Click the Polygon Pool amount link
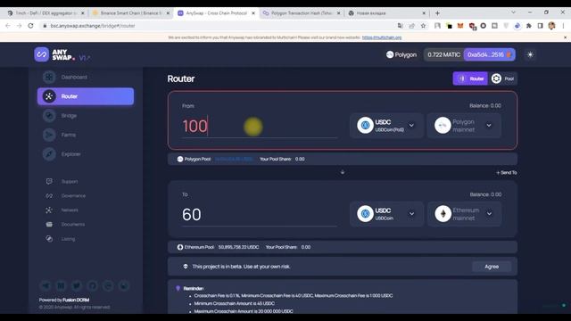The width and height of the screenshot is (571, 321). (x=234, y=159)
